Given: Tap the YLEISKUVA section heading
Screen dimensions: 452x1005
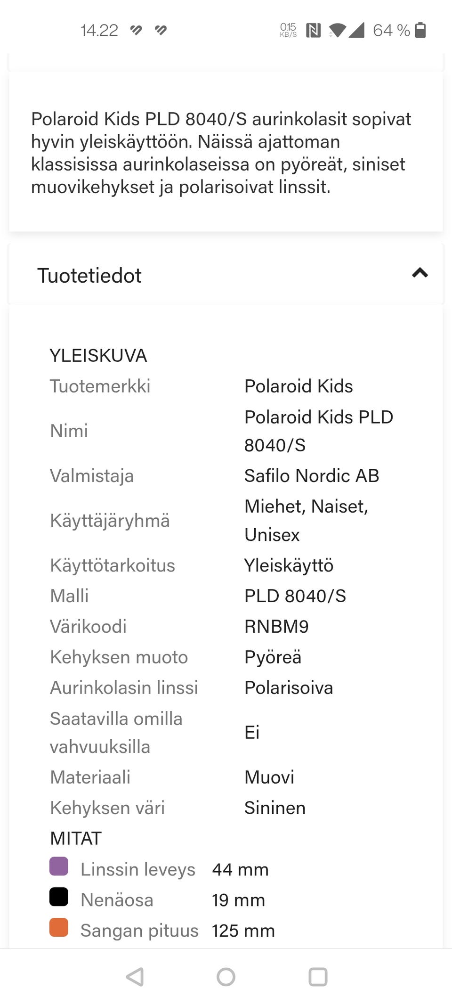Looking at the screenshot, I should [98, 356].
